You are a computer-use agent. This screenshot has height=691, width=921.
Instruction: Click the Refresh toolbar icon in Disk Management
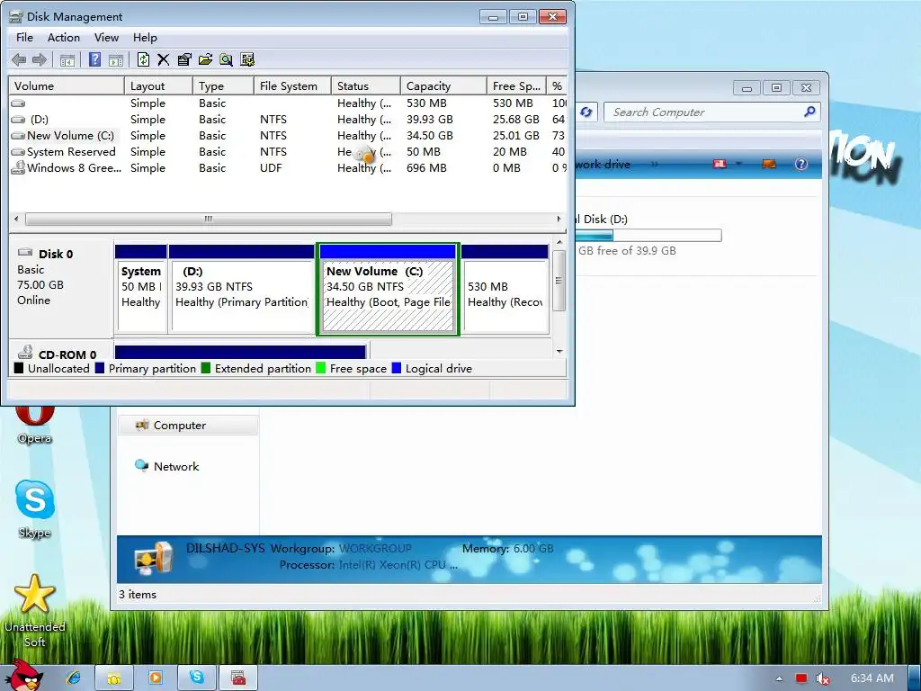(143, 59)
